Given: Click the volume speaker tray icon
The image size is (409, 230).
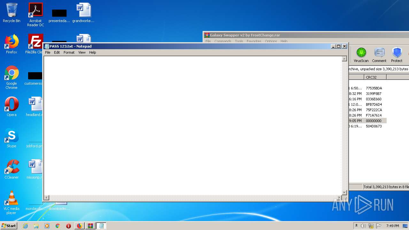Looking at the screenshot, I should coord(363,226).
